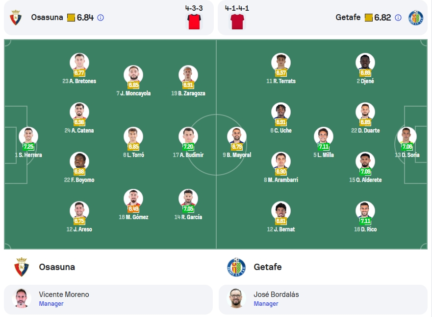Select B. Mayoral's player photo
Screen dimensions: 432x317
click(x=237, y=136)
